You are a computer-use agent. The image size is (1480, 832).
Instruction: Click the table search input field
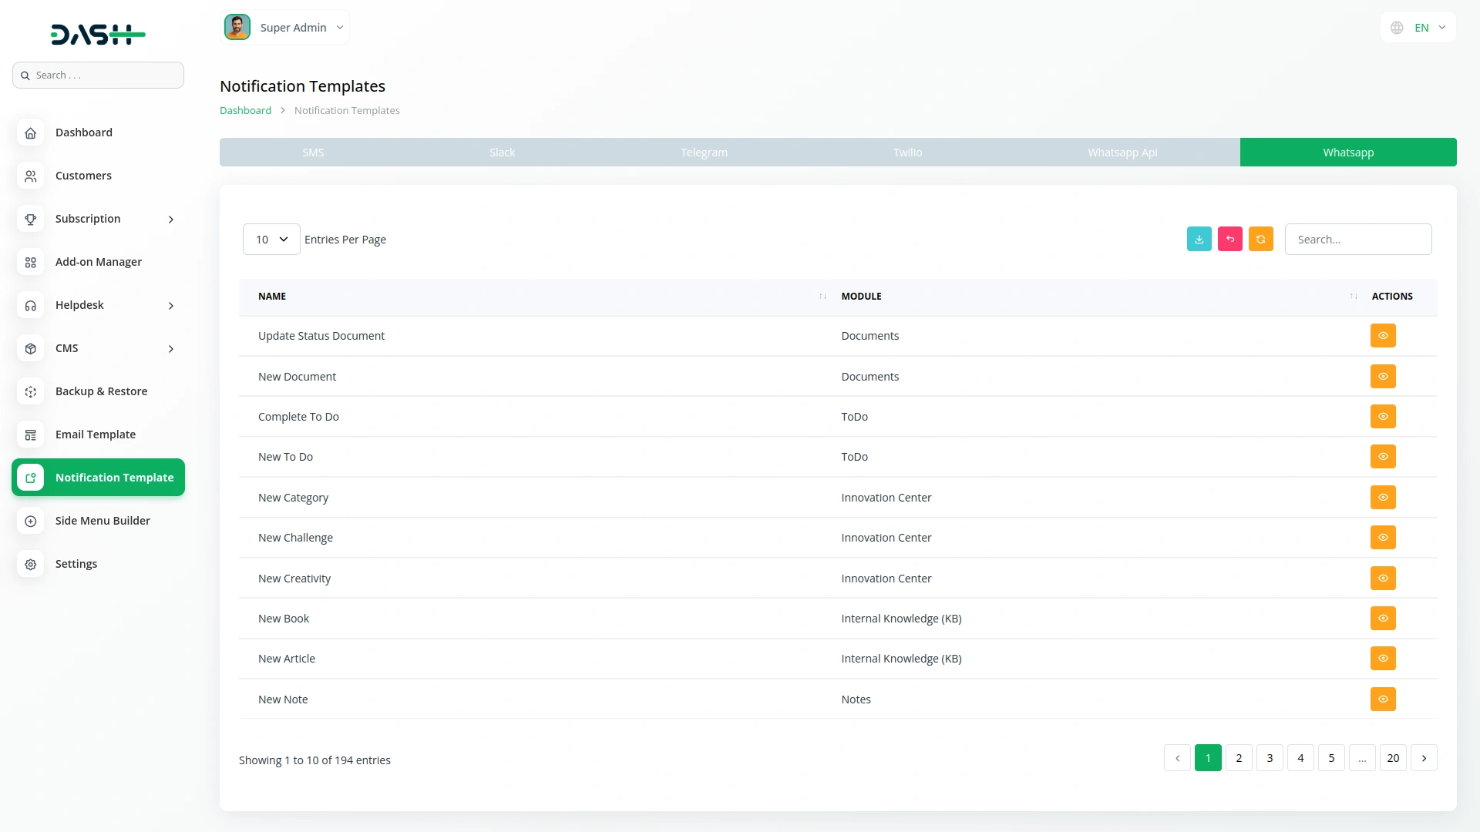(1357, 240)
